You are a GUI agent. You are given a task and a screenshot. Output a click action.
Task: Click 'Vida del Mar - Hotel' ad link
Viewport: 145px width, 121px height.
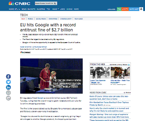click(120, 81)
